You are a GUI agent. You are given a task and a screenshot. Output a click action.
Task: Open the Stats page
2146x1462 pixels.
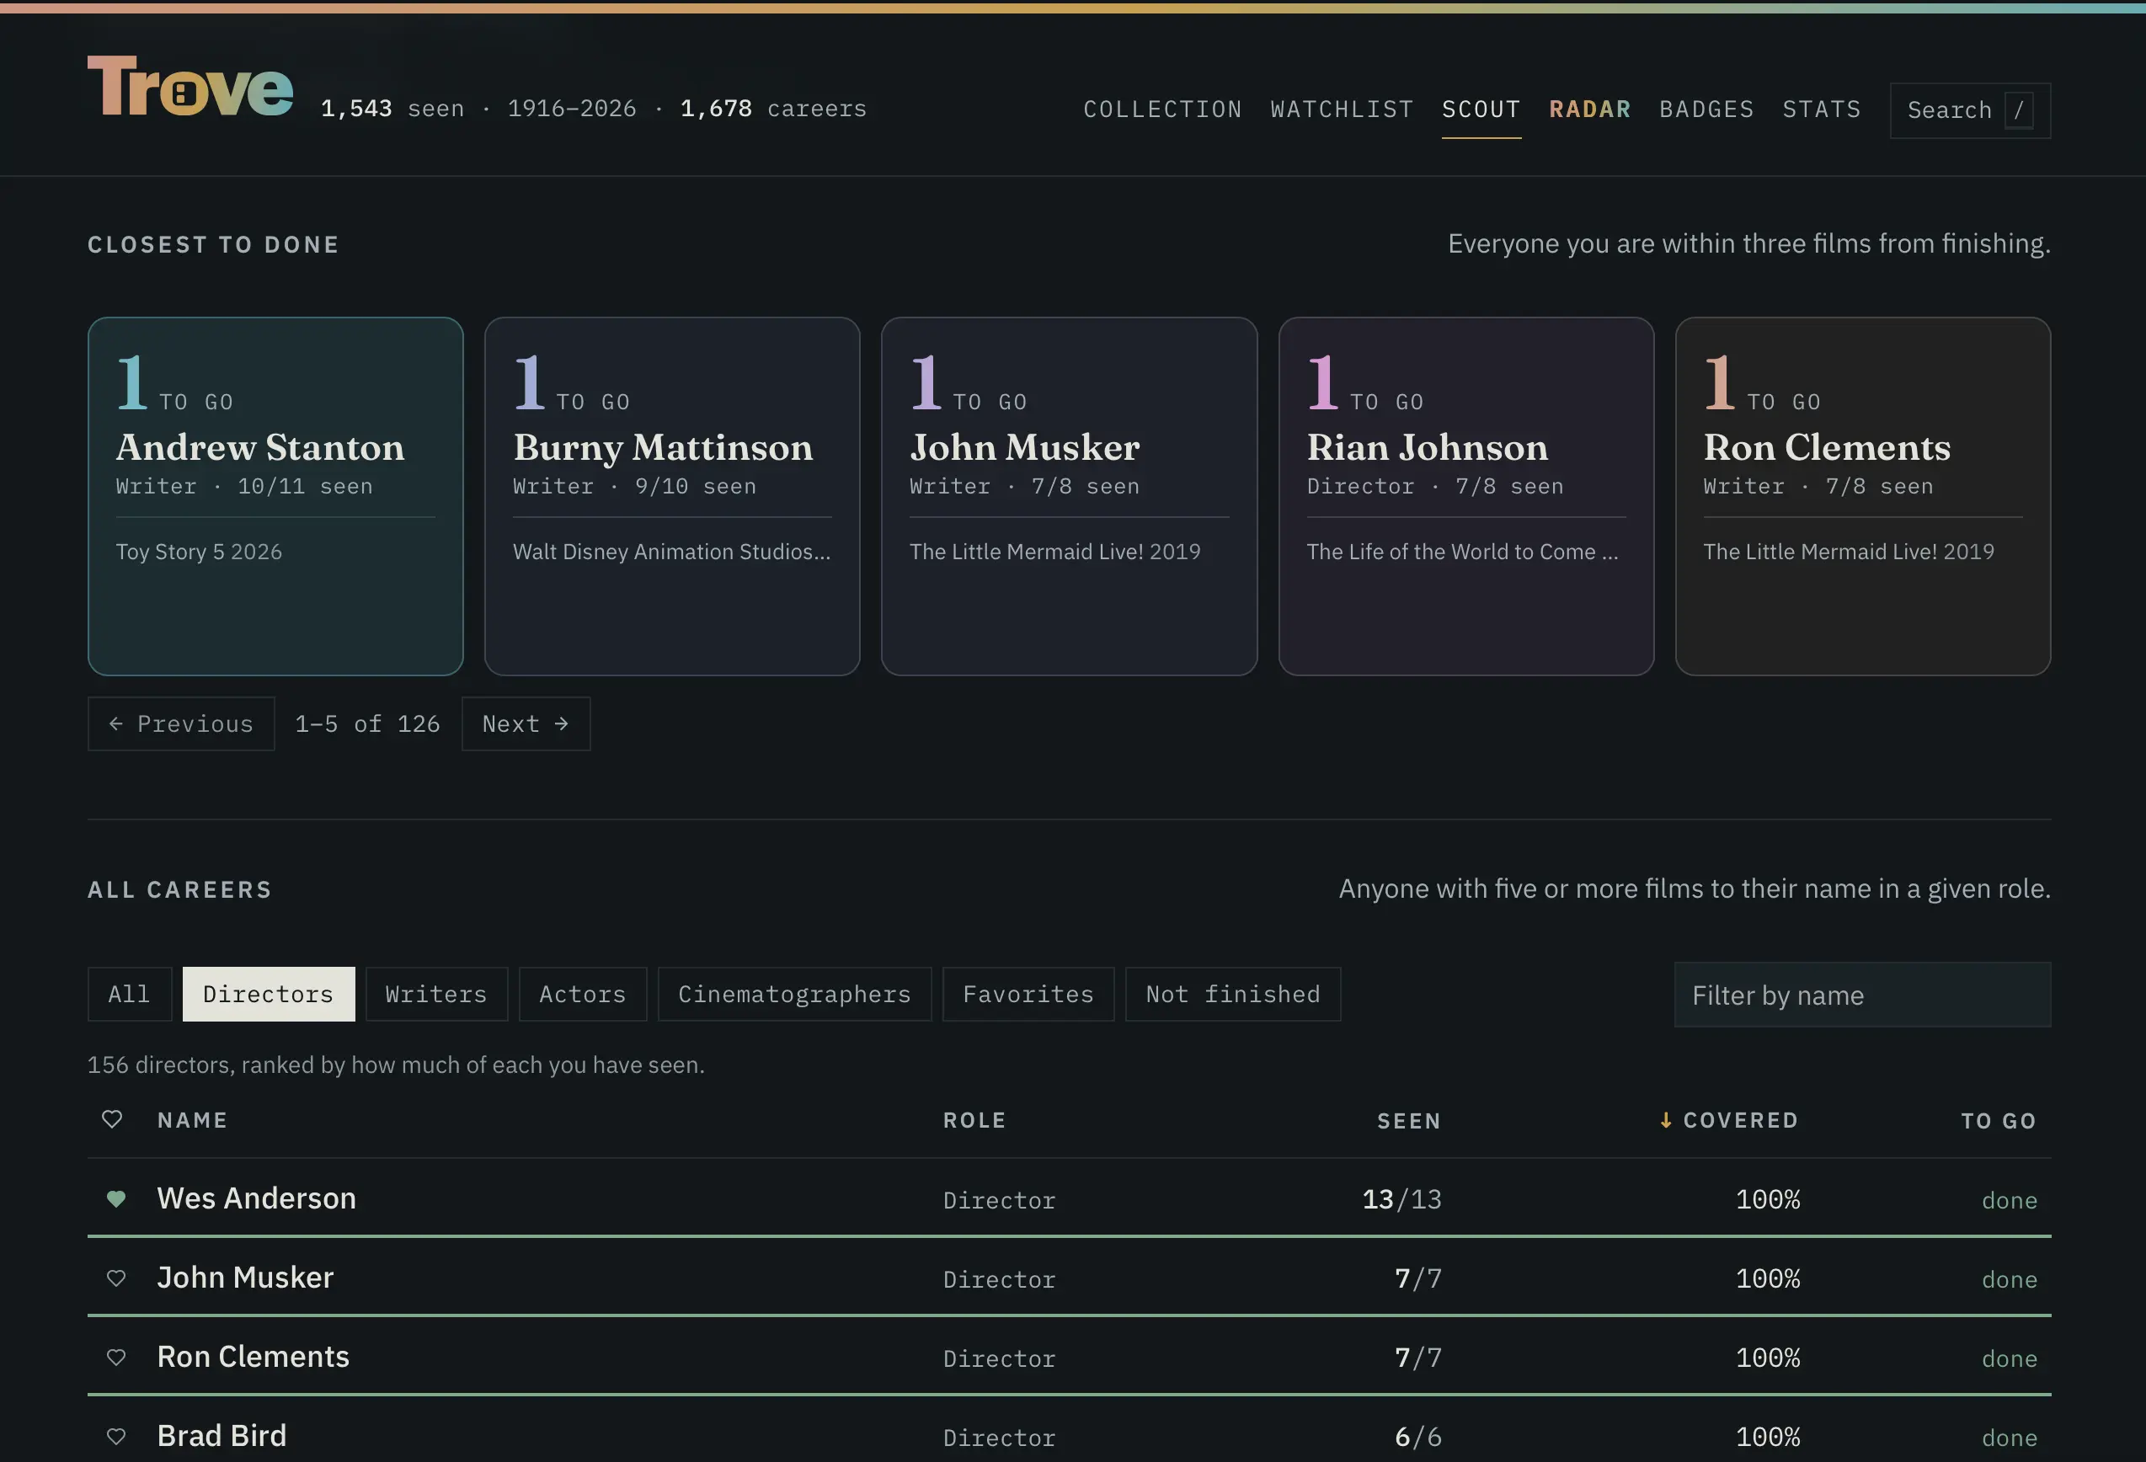coord(1821,109)
